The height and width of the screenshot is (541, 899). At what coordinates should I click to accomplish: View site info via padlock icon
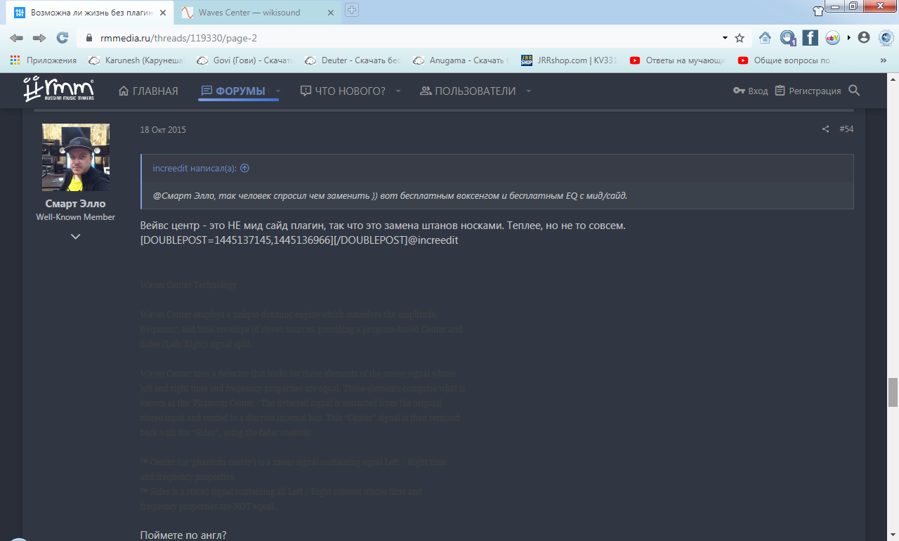[x=89, y=38]
